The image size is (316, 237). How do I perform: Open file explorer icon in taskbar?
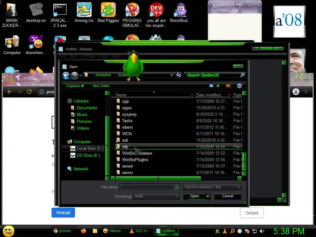(x=95, y=231)
